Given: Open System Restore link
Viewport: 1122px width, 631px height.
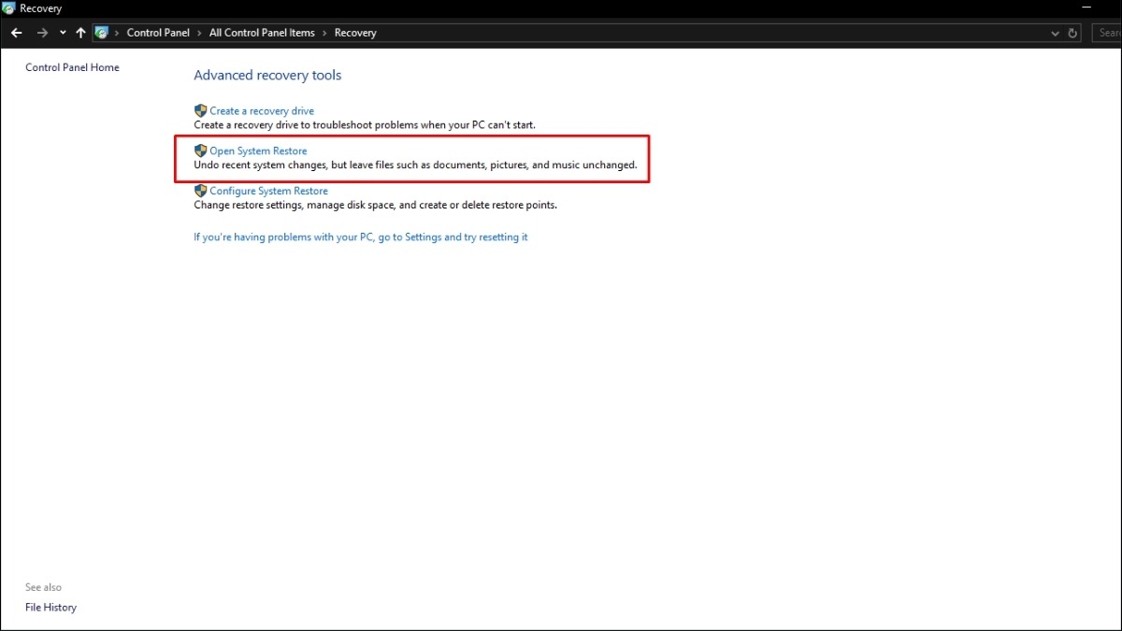Looking at the screenshot, I should 258,151.
